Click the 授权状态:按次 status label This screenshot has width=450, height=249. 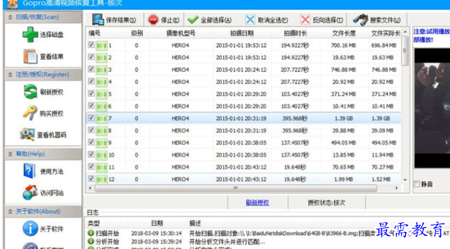click(326, 203)
